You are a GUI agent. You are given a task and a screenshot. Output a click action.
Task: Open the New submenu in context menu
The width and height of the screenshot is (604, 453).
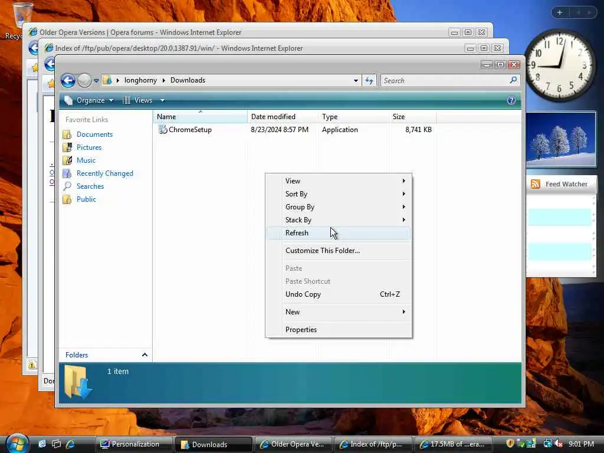[338, 312]
